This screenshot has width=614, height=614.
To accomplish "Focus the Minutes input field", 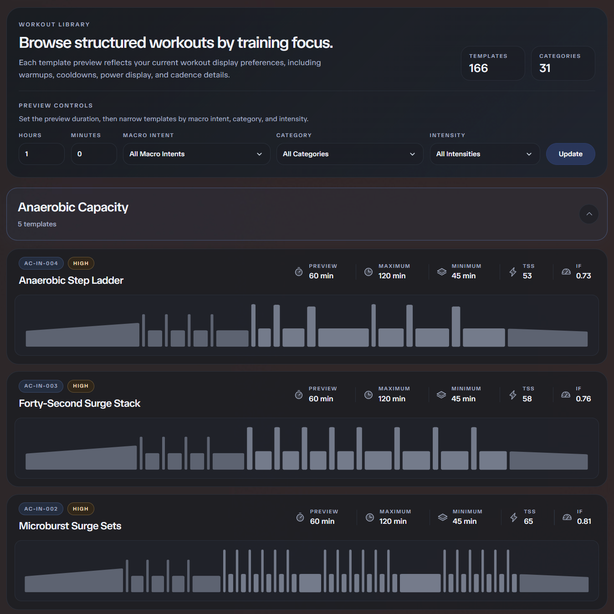I will [x=94, y=154].
